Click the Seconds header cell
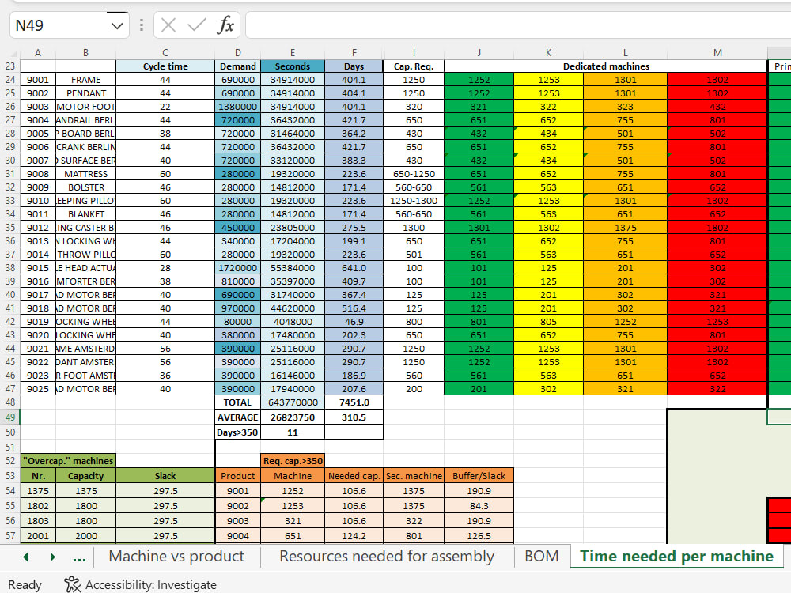The height and width of the screenshot is (593, 791). pos(293,66)
